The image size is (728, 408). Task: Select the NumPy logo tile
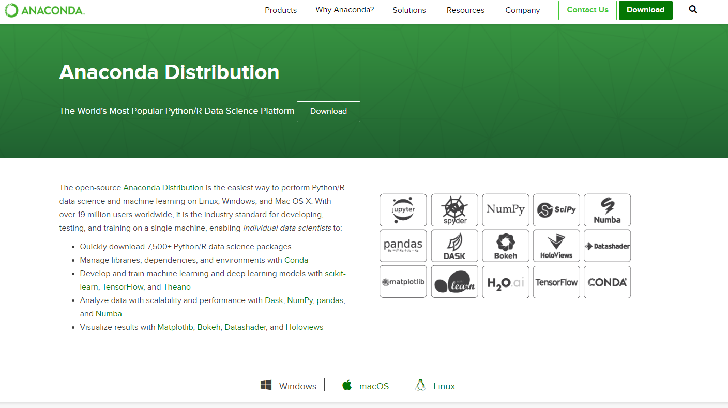[506, 210]
